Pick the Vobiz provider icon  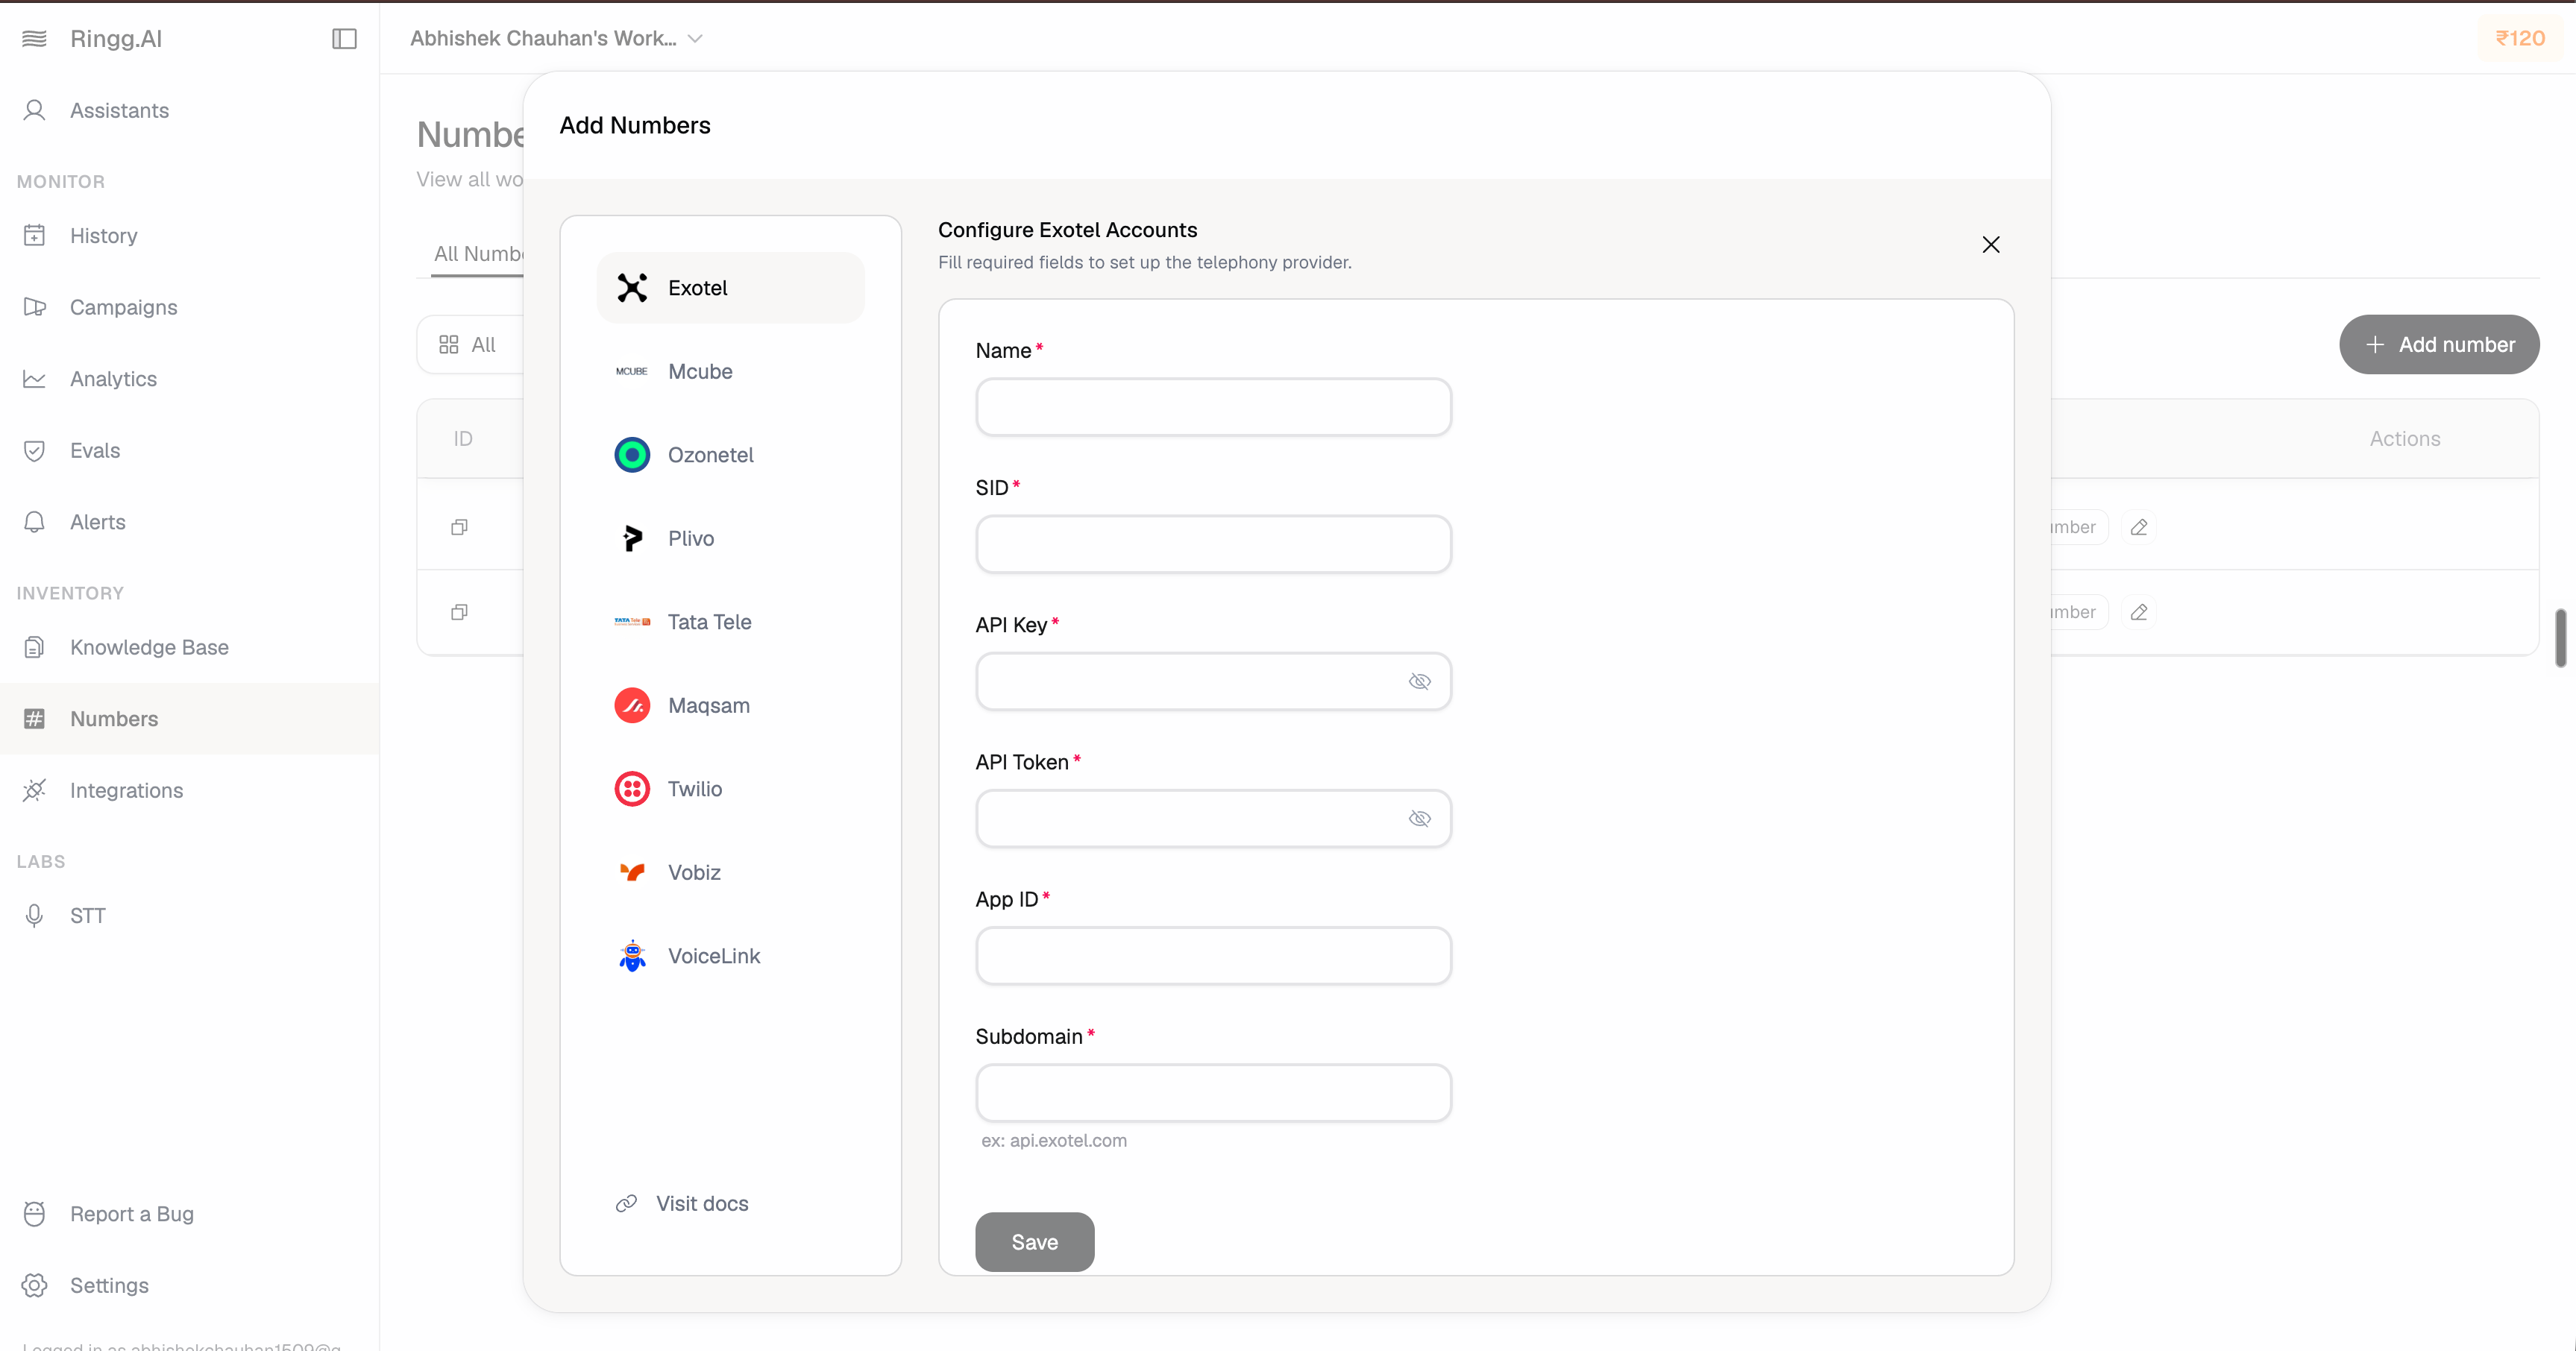coord(631,872)
